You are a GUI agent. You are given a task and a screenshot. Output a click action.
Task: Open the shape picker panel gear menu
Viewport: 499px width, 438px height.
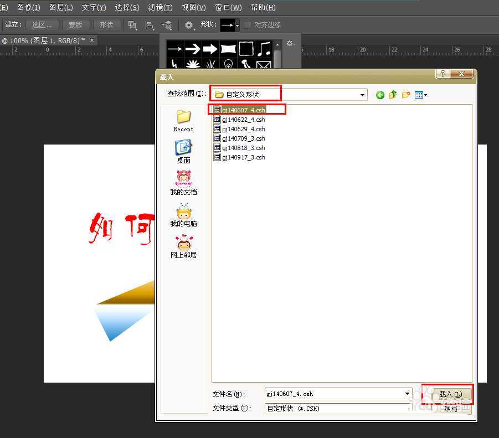coord(290,43)
